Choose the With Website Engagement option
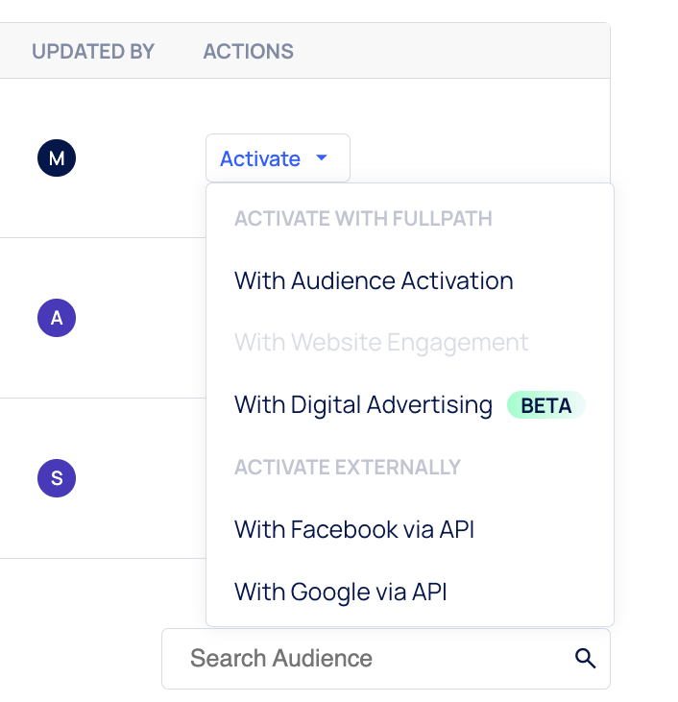Screen dimensions: 678x702 381,342
